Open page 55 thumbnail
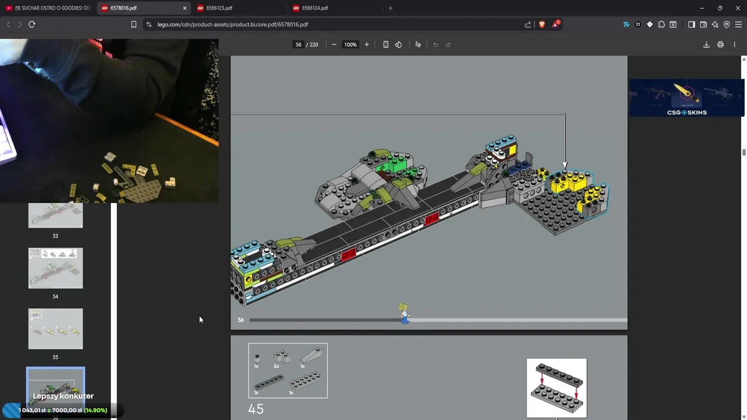Screen dimensions: 747x420 tap(55, 329)
